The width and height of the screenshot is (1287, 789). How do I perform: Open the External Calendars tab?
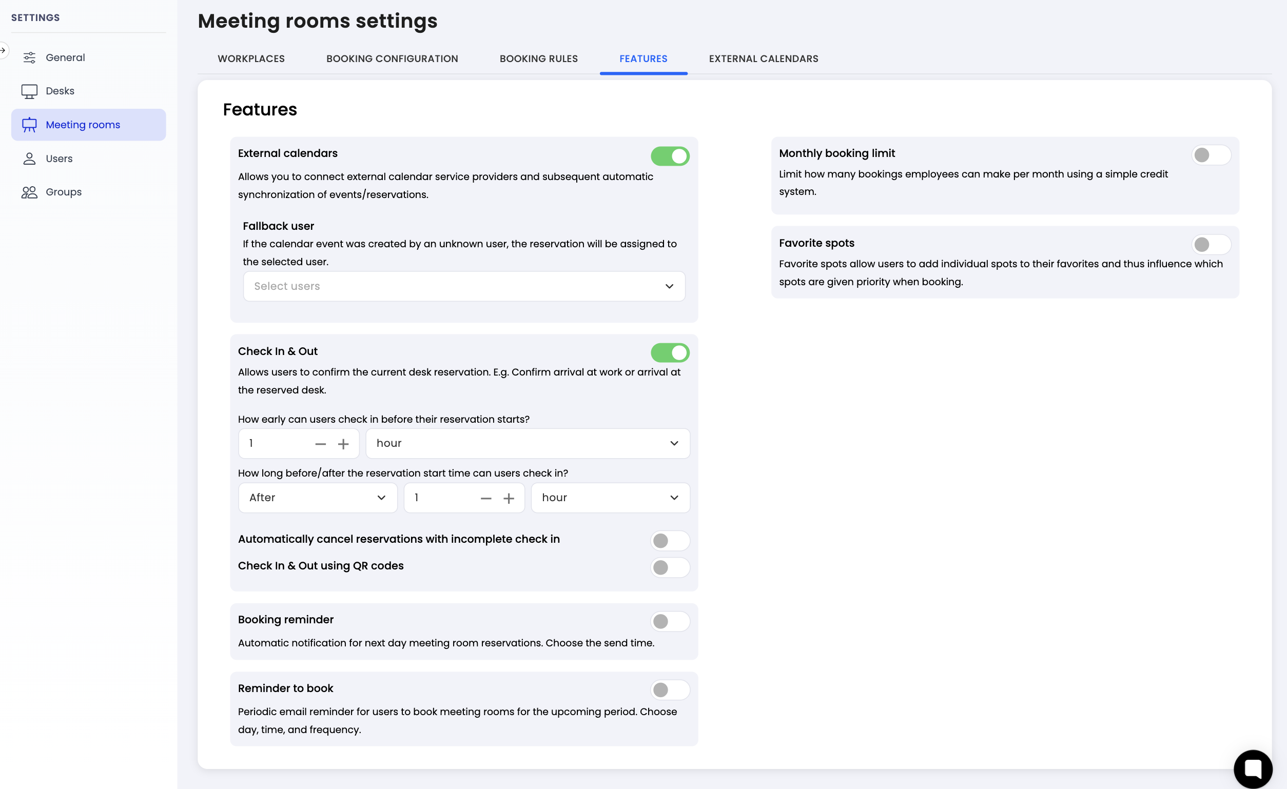(763, 58)
